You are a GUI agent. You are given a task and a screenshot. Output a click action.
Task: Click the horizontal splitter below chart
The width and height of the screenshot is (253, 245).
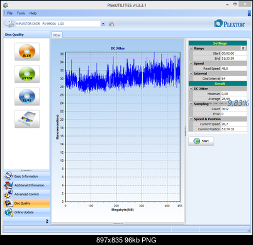coord(118,224)
